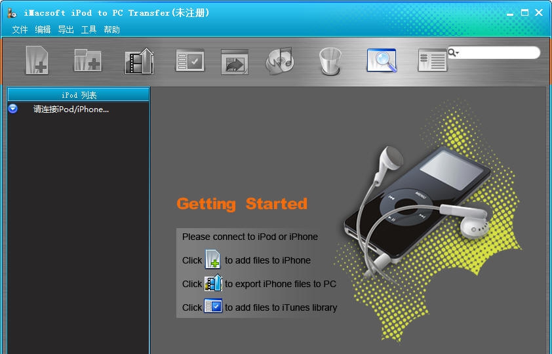Minimize the iMacsoft window
Screen dimensions: 552x354
(x=510, y=13)
